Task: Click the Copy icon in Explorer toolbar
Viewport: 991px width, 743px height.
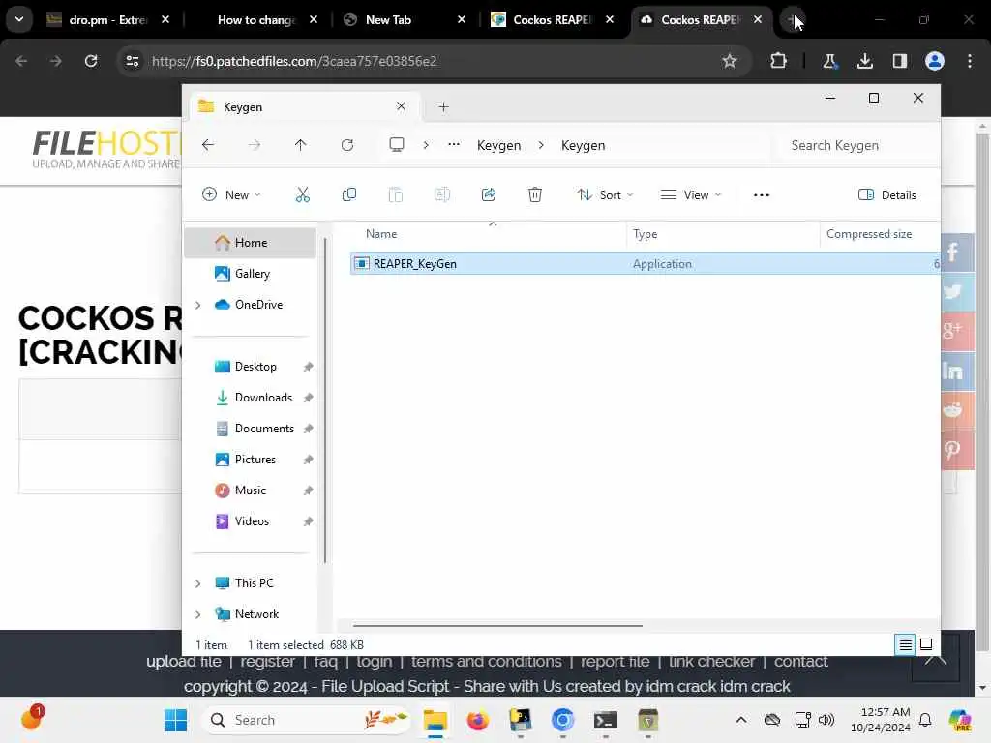Action: (348, 194)
